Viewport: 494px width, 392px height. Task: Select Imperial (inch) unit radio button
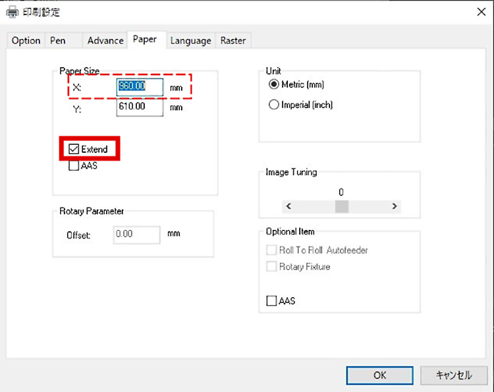coord(274,105)
